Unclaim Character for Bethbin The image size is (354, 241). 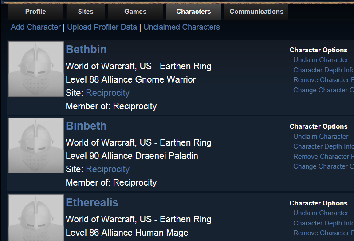click(x=321, y=60)
